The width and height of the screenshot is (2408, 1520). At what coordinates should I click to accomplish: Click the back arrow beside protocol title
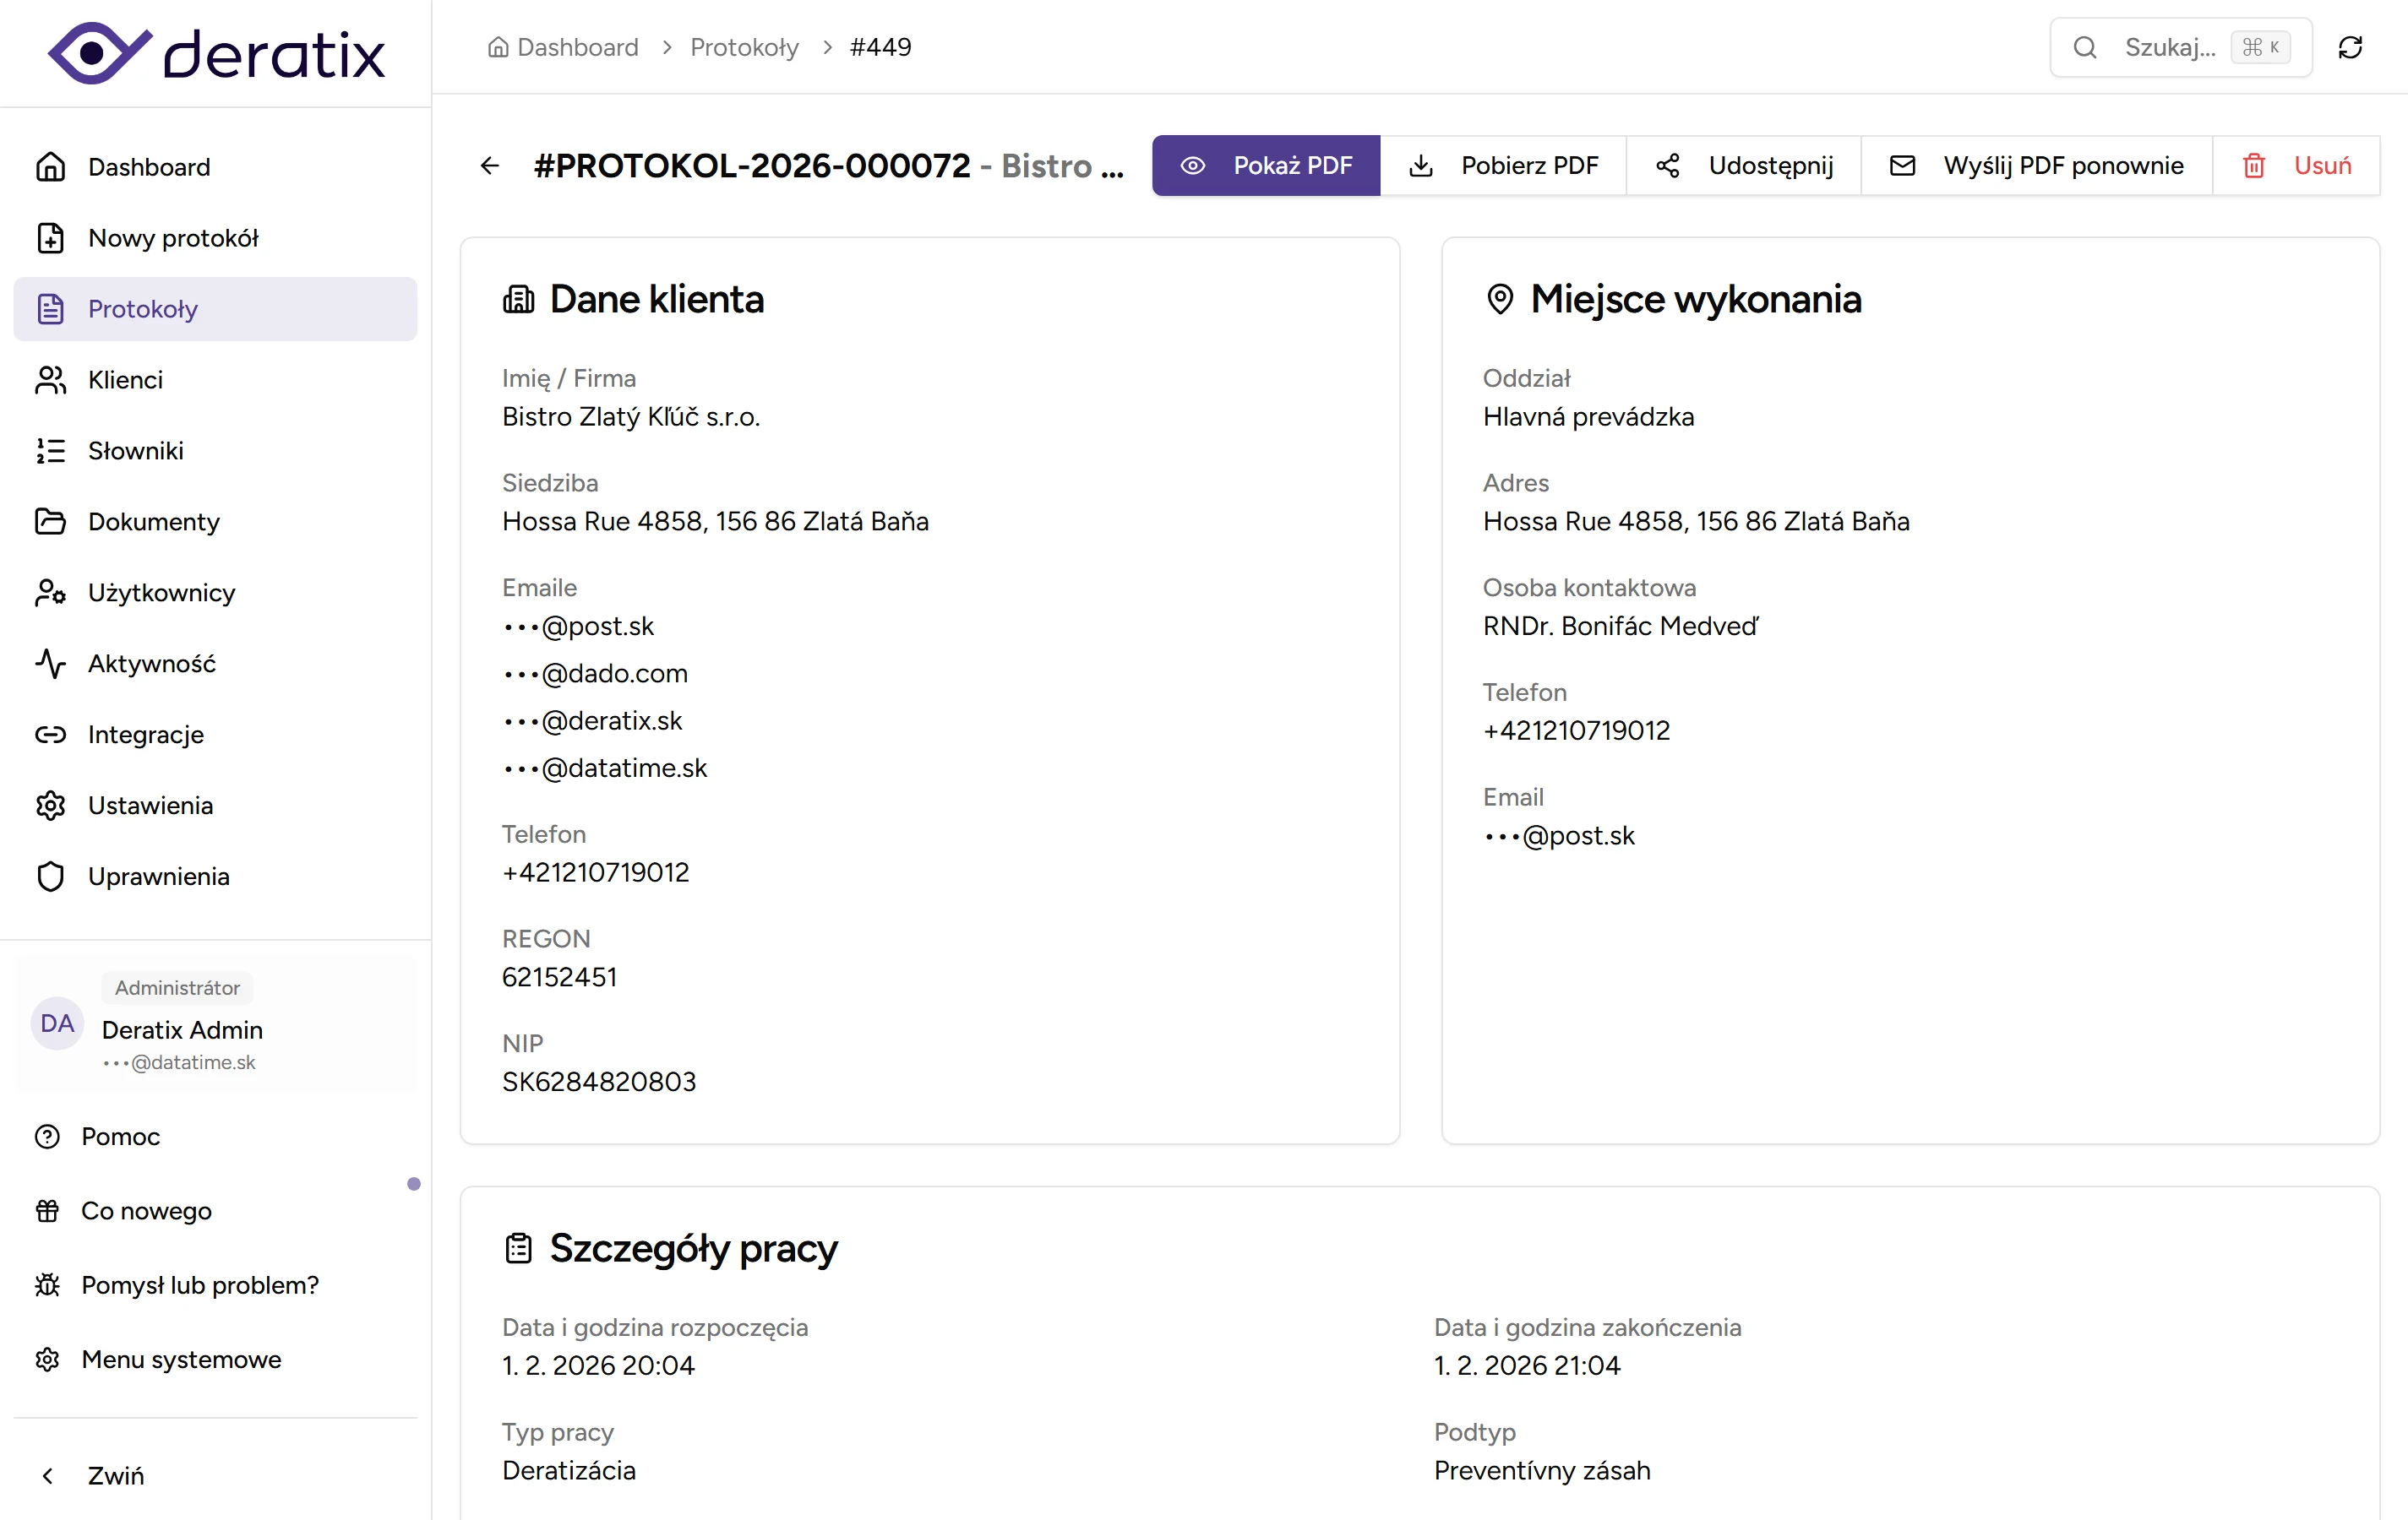[x=490, y=166]
